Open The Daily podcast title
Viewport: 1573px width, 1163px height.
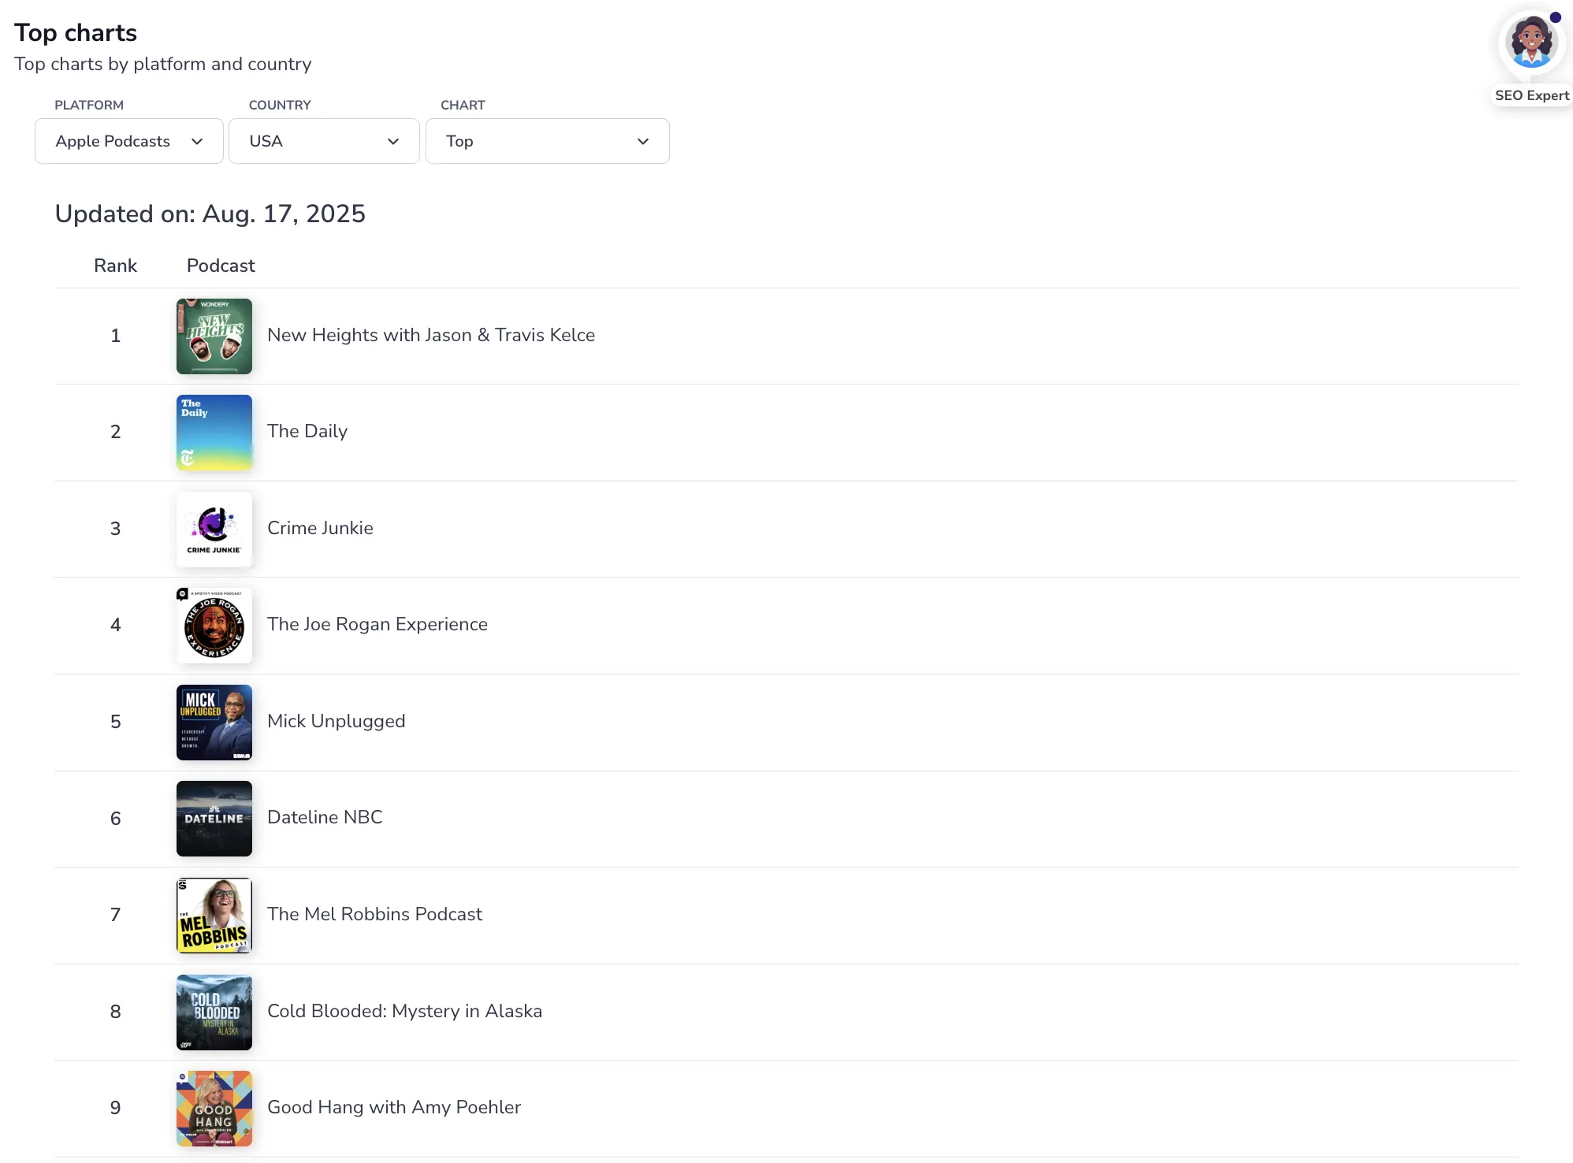click(x=307, y=431)
